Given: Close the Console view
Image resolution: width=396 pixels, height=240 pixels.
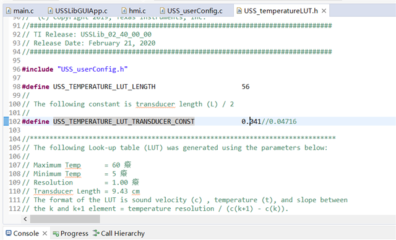Looking at the screenshot, I should click(x=45, y=233).
